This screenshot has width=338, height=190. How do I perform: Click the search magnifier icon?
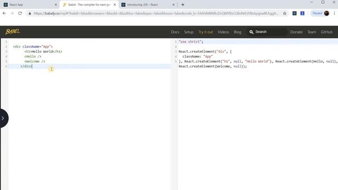[251, 32]
